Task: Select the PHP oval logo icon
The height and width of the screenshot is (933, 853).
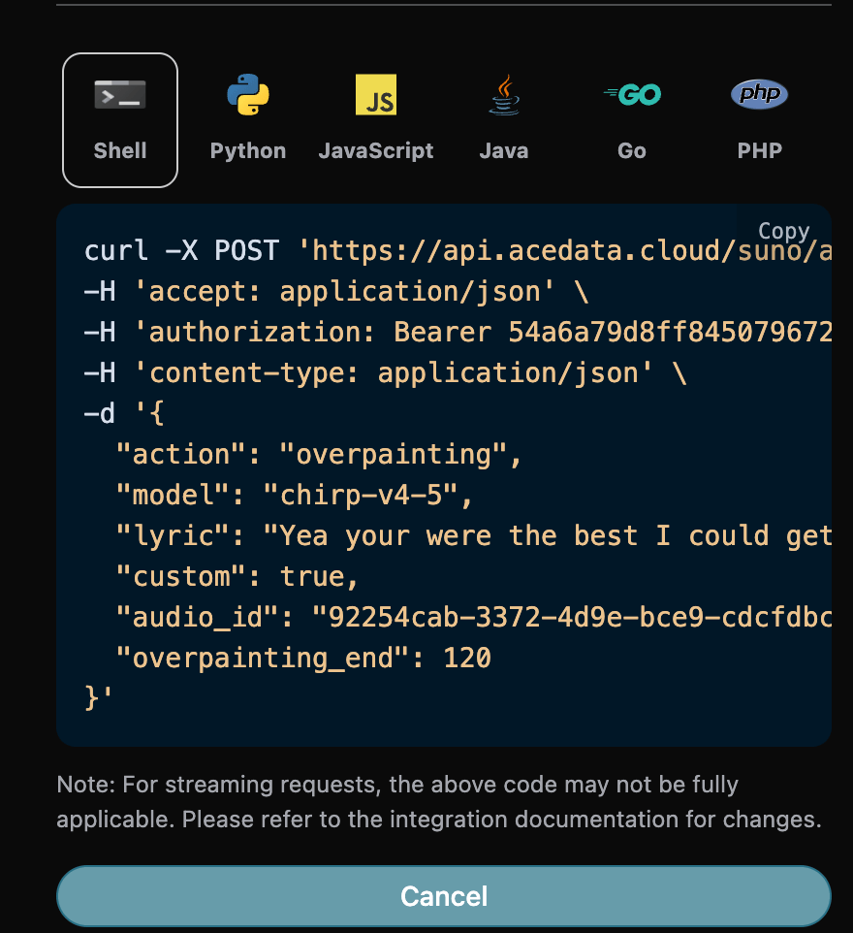Action: tap(759, 95)
